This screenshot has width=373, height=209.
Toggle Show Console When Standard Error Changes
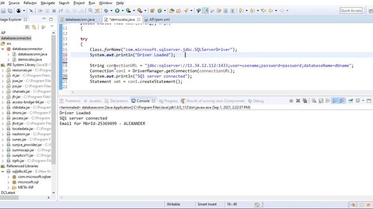(x=342, y=101)
